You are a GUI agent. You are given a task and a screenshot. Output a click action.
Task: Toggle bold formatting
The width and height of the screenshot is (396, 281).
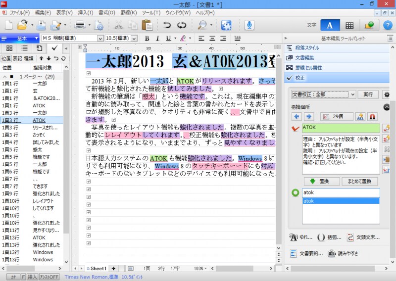pos(147,39)
